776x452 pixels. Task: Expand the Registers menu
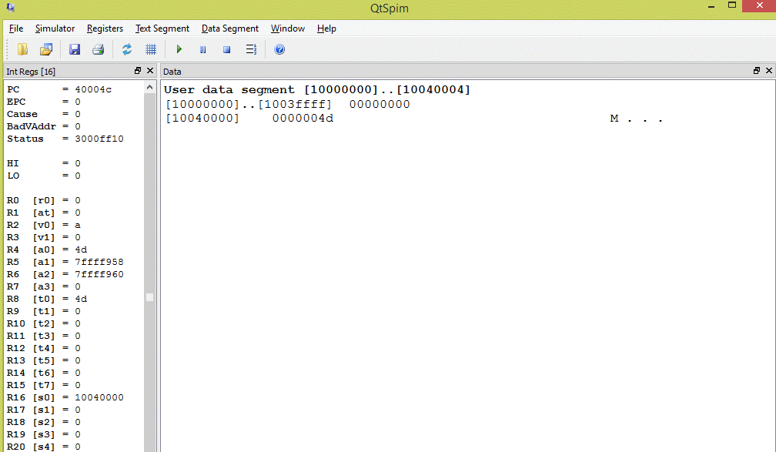pyautogui.click(x=105, y=28)
